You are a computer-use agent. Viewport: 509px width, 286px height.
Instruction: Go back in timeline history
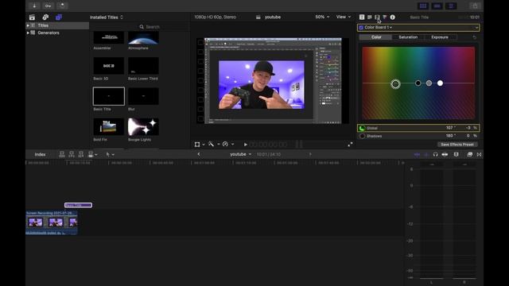[x=199, y=154]
